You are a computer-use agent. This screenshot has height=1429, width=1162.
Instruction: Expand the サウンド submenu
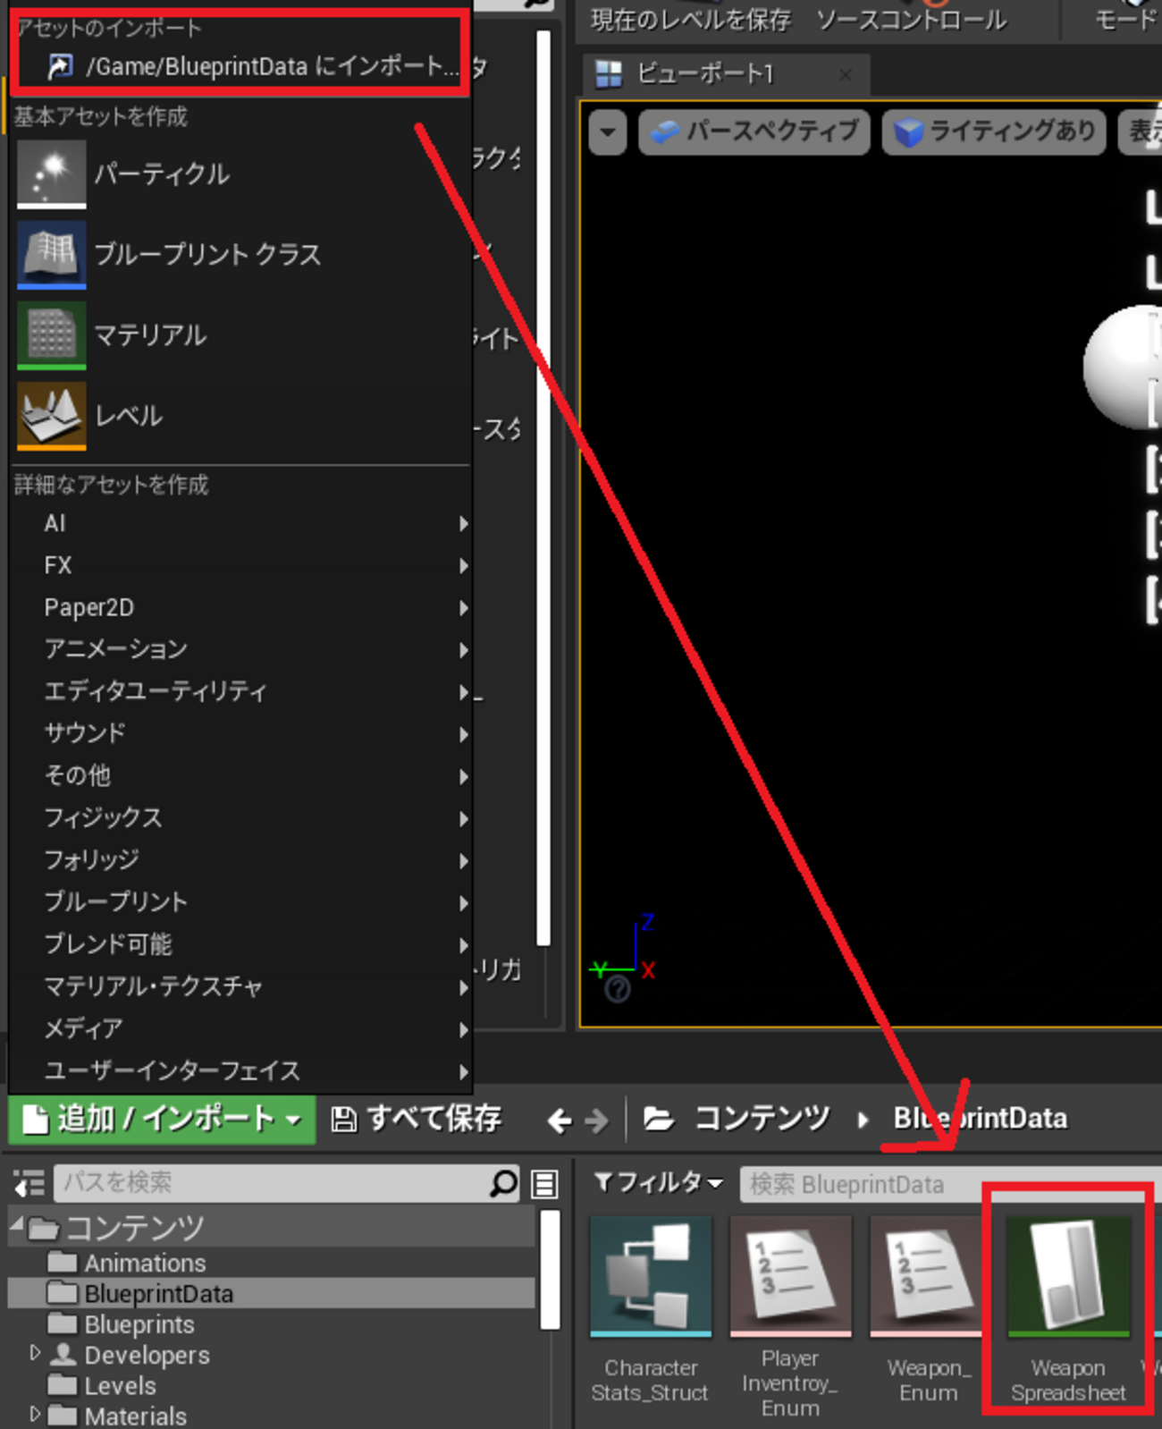tap(241, 733)
